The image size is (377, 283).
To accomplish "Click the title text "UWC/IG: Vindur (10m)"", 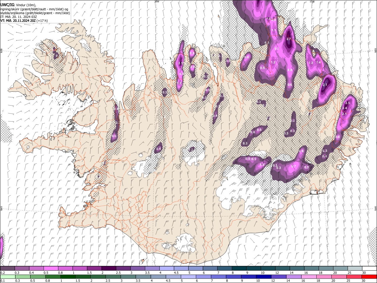I will 18,5.
